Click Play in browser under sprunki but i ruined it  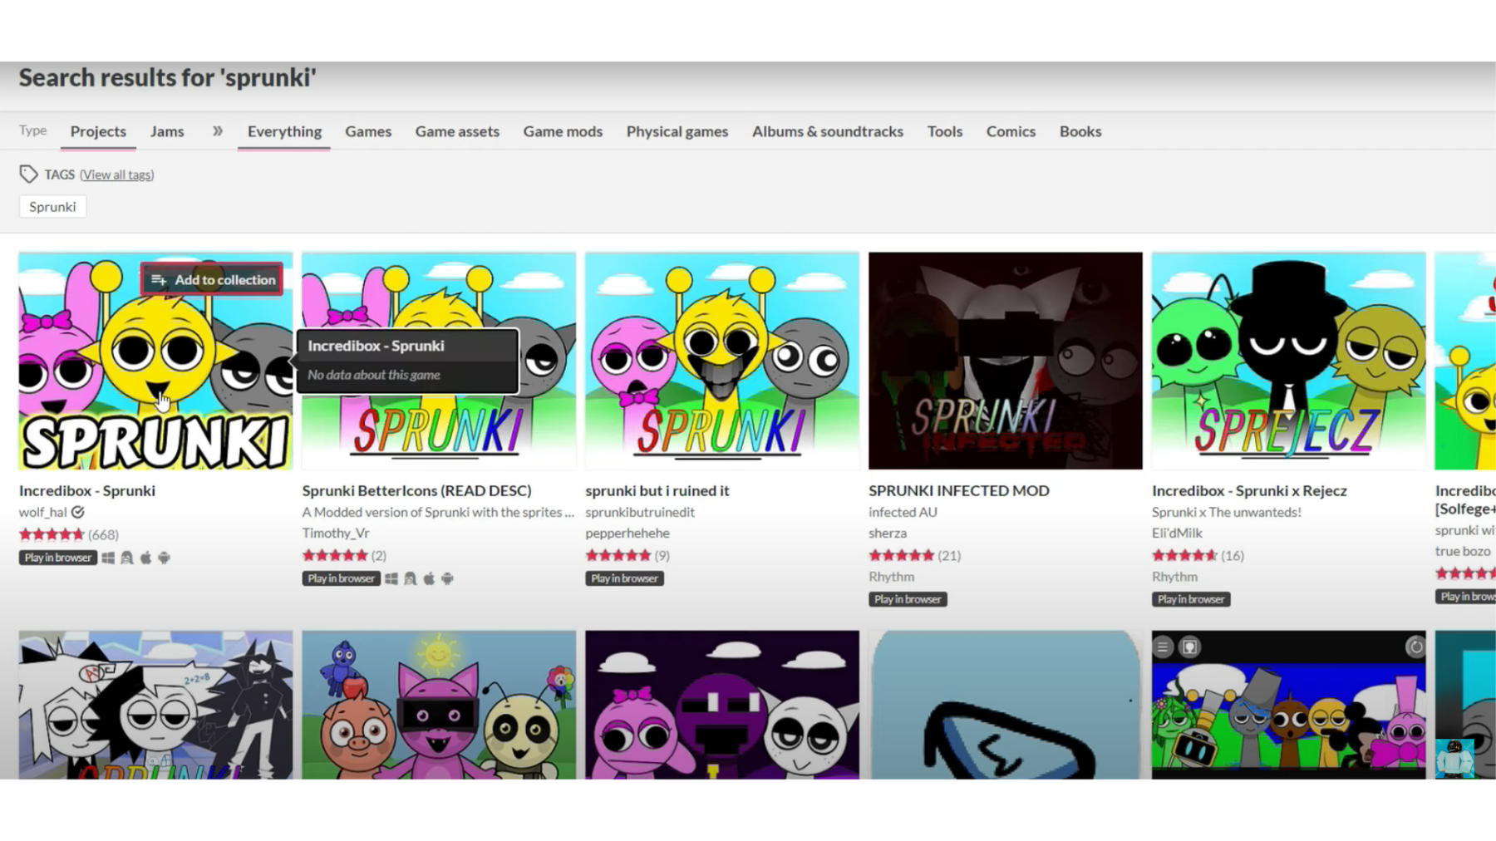click(x=625, y=578)
